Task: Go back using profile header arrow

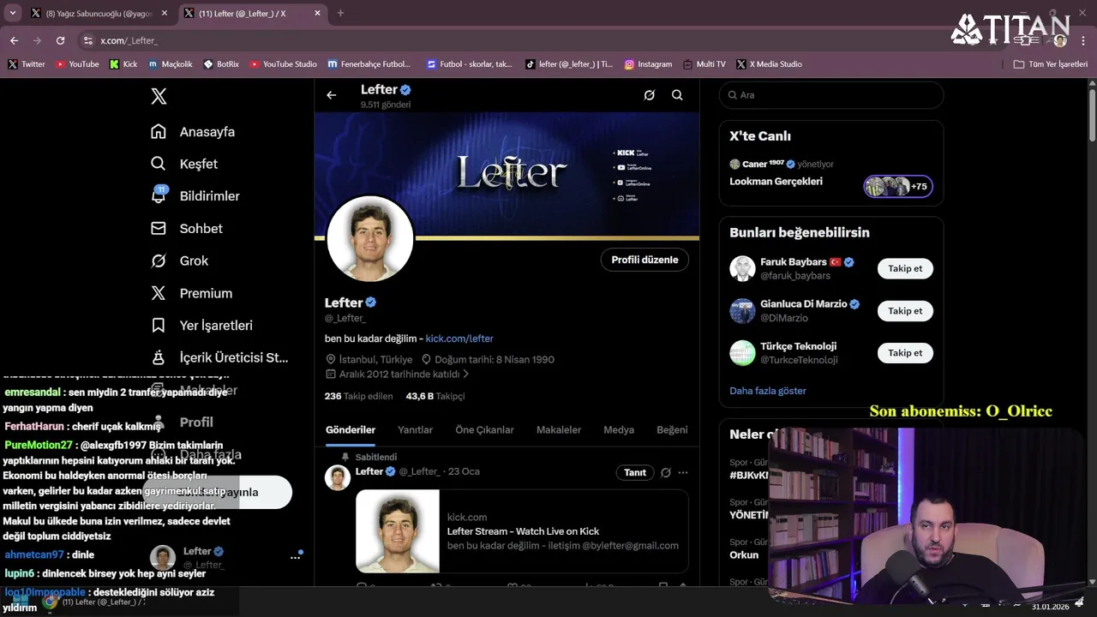Action: pyautogui.click(x=332, y=95)
